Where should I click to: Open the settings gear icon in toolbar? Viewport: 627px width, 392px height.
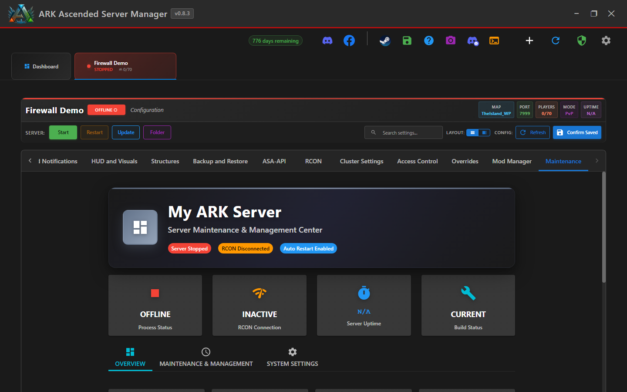pos(606,41)
